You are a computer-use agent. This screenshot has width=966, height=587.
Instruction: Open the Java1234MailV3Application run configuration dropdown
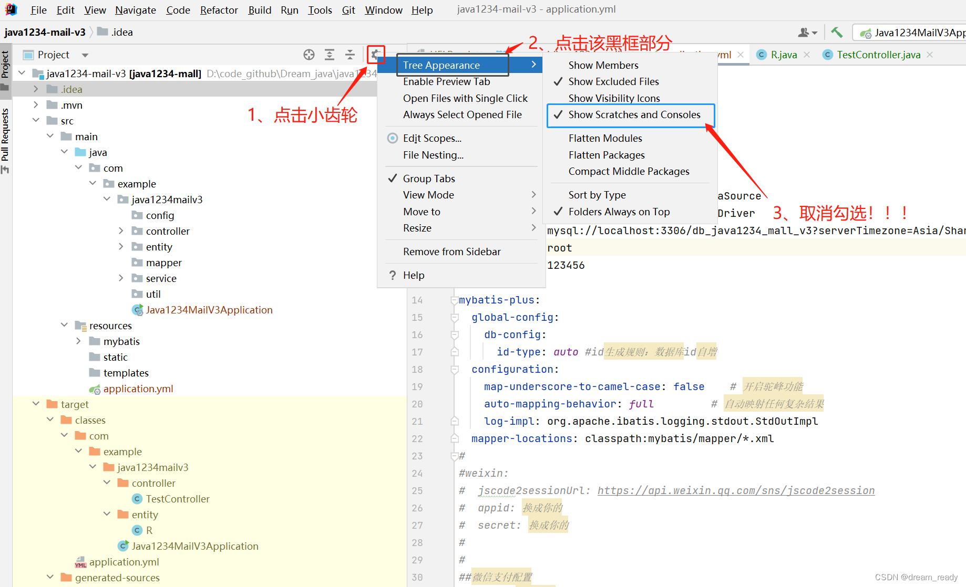[910, 33]
